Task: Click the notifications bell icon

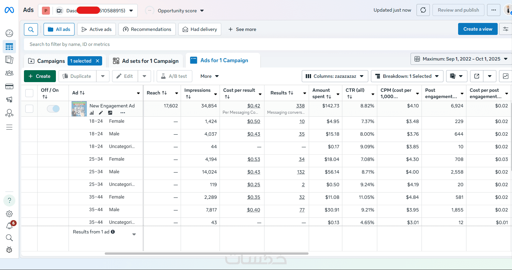Action: pyautogui.click(x=9, y=226)
